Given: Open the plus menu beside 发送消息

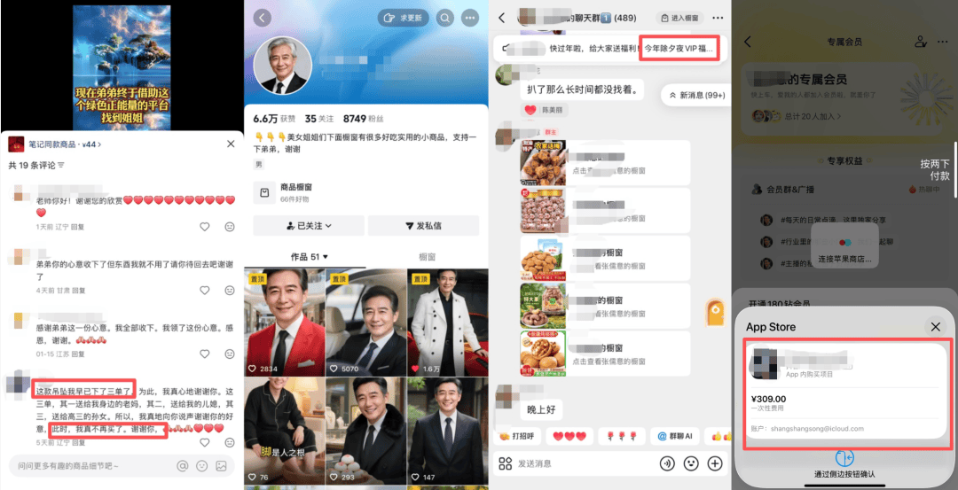Looking at the screenshot, I should (x=715, y=463).
